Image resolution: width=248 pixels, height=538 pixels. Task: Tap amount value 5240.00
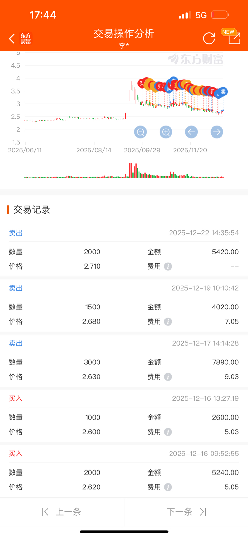pos(225,473)
